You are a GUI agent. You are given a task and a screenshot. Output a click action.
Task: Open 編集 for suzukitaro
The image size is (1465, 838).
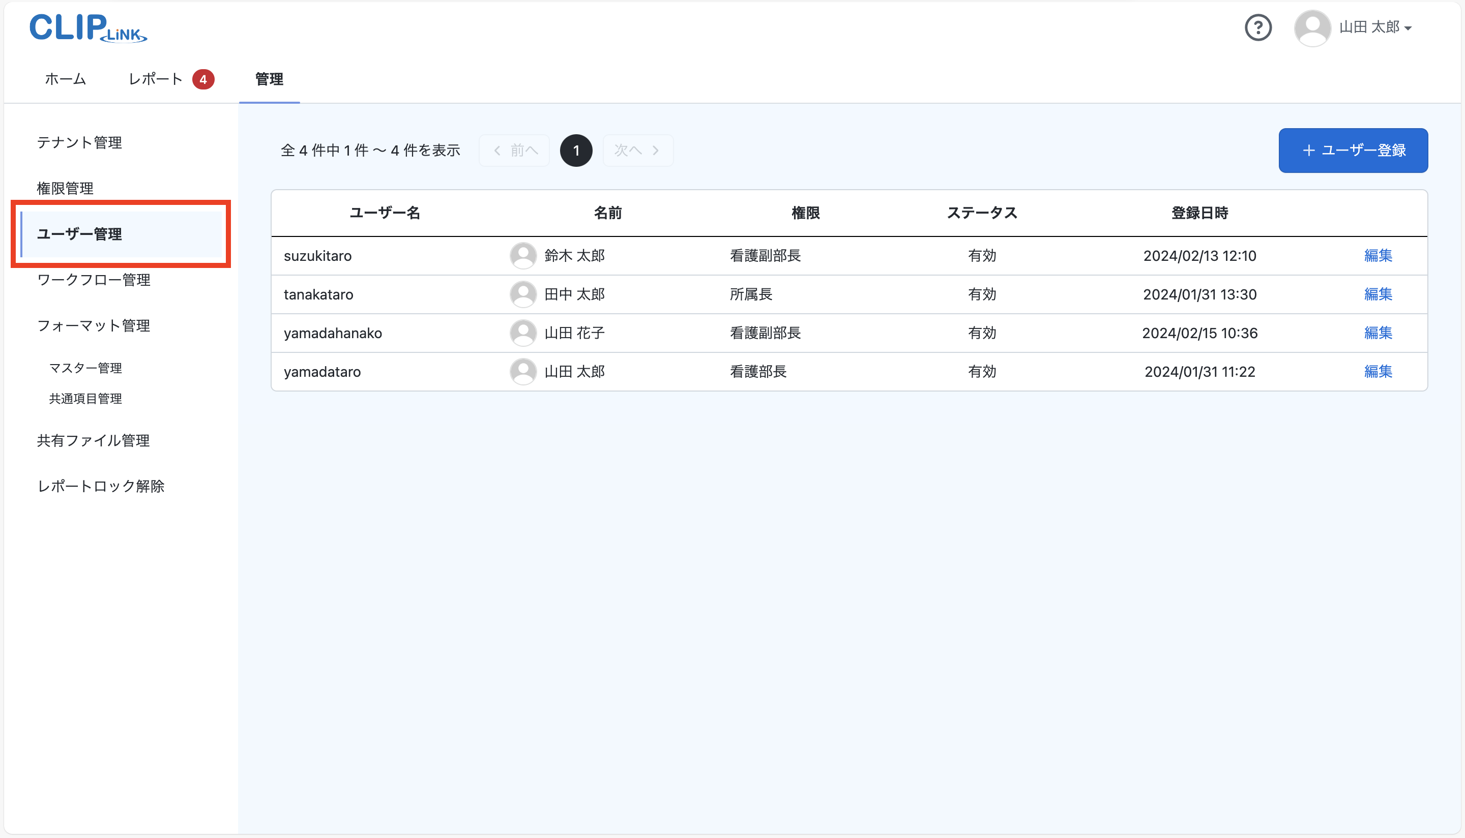pyautogui.click(x=1378, y=256)
